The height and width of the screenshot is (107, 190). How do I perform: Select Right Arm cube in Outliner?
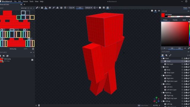click(x=170, y=78)
